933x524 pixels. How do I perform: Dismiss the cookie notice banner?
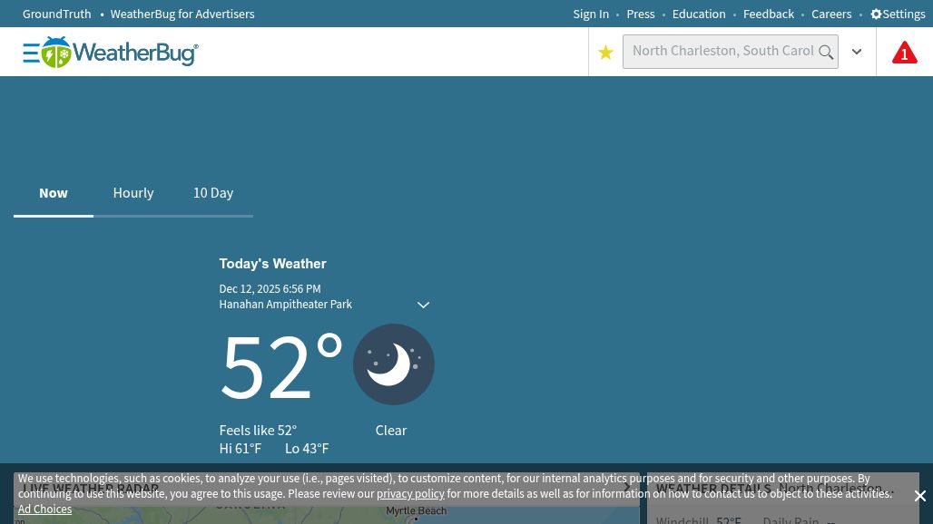919,496
